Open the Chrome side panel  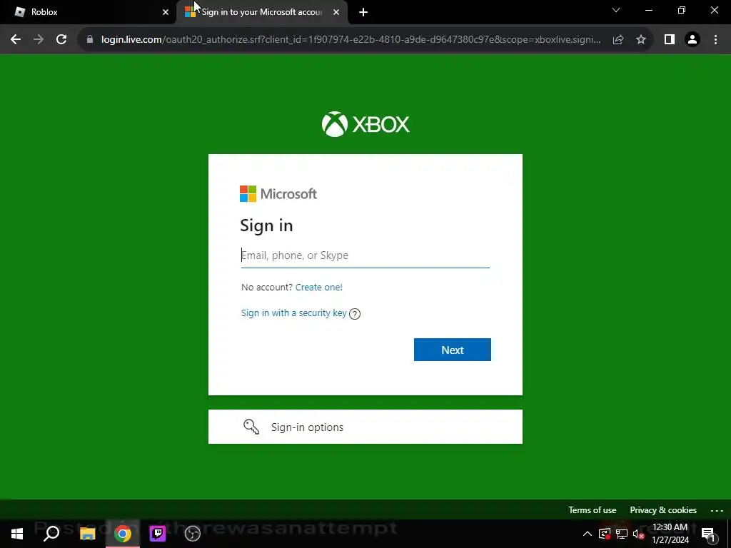(x=670, y=40)
